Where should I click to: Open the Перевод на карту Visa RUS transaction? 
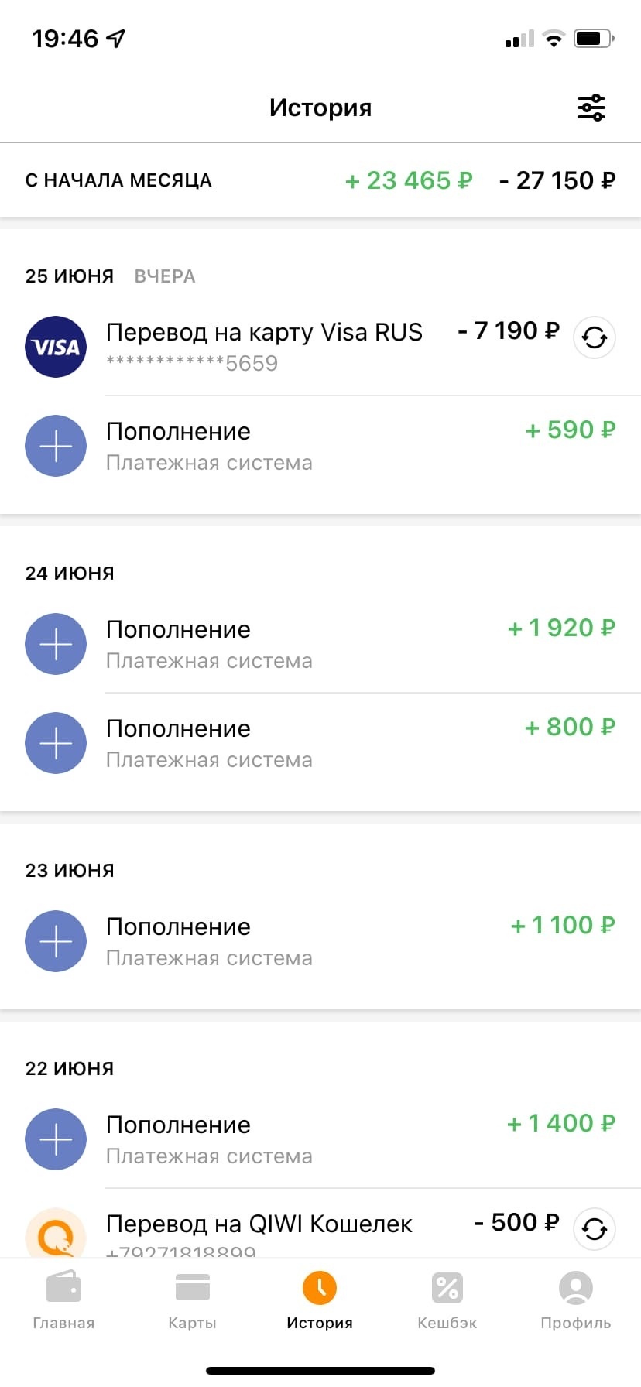click(x=264, y=345)
